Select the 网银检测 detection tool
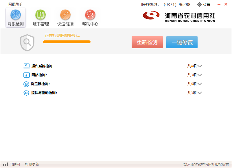The width and height of the screenshot is (232, 168). 15,17
